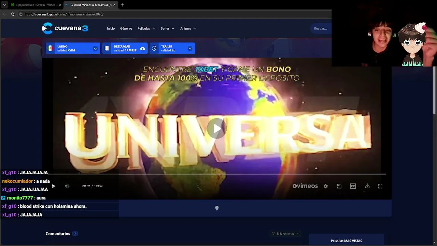
Task: Toggle closed captions with the CC icon
Action: (x=353, y=186)
